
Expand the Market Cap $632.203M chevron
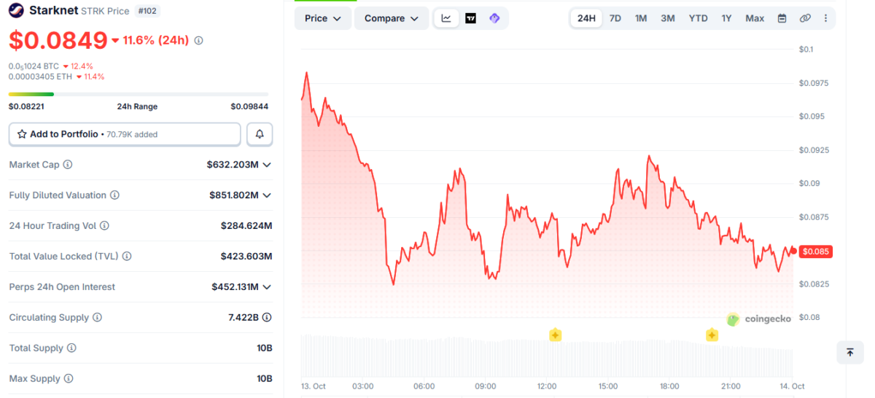coord(267,165)
